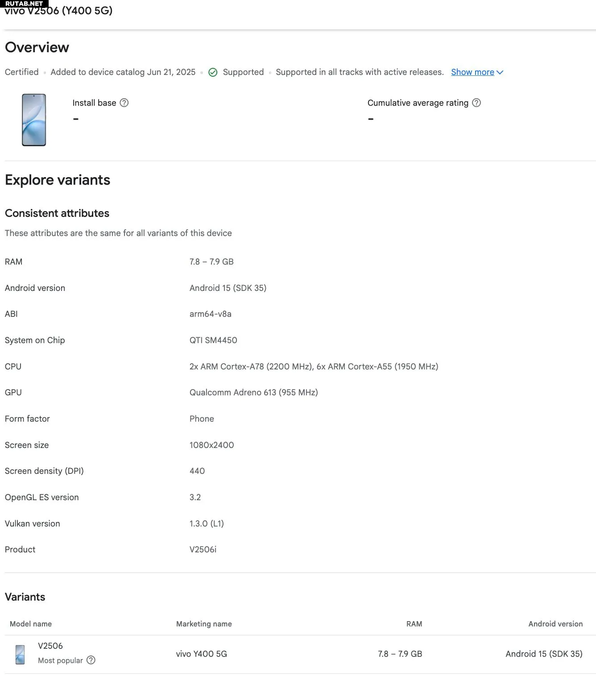
Task: Expand the Show more link
Action: [x=472, y=72]
